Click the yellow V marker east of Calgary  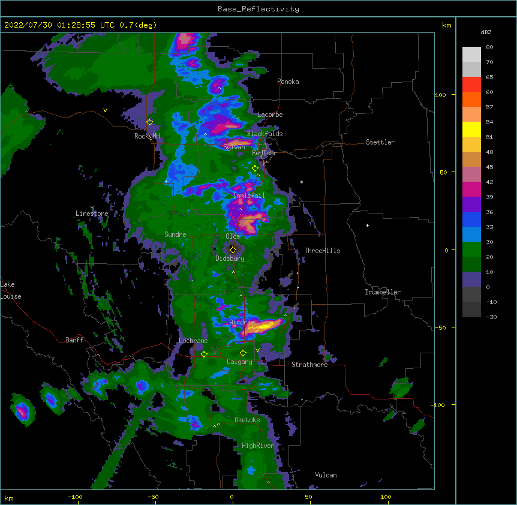coord(257,350)
